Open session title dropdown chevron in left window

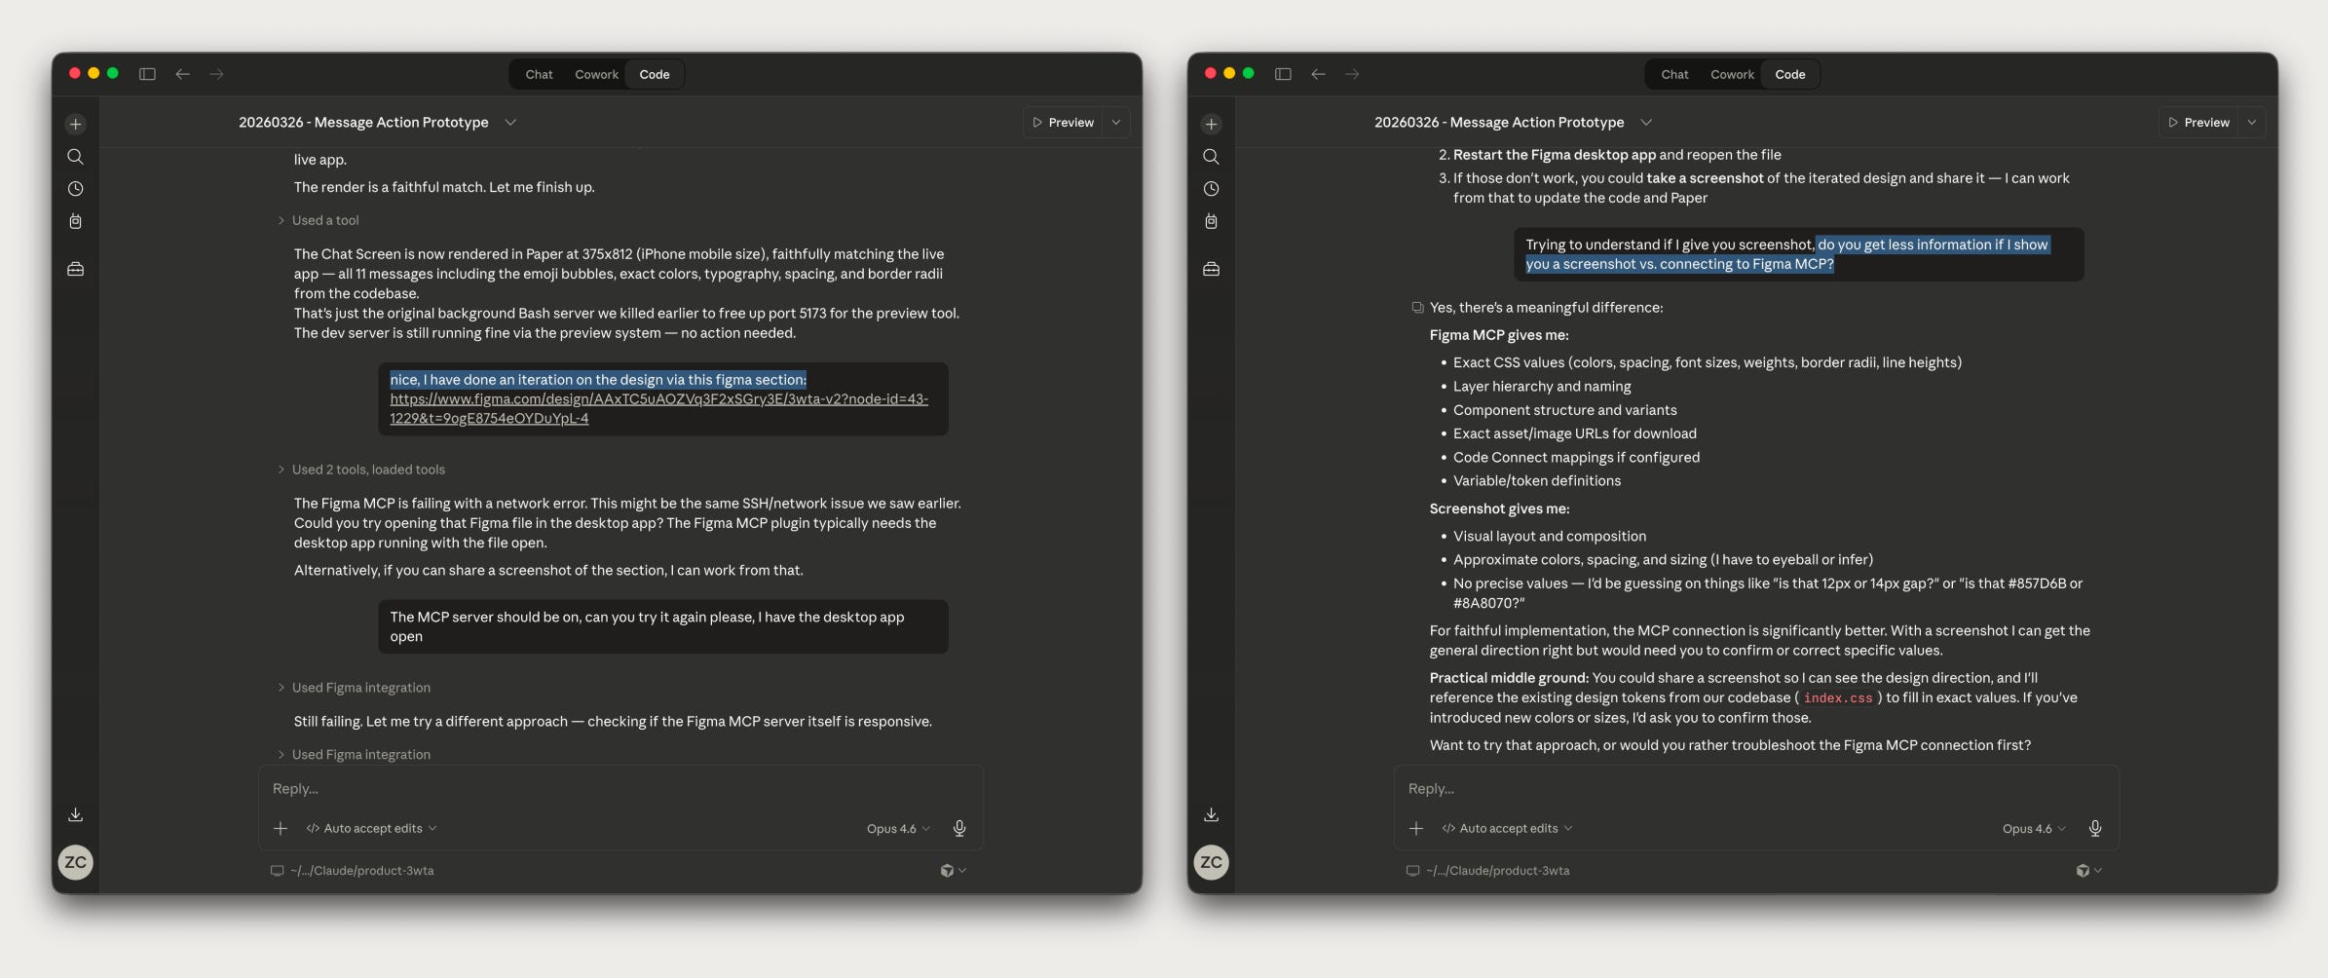(x=510, y=123)
